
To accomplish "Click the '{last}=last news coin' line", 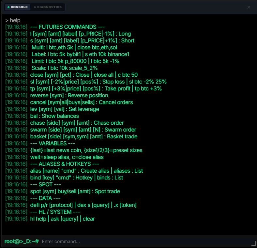I will pyautogui.click(x=74, y=150).
